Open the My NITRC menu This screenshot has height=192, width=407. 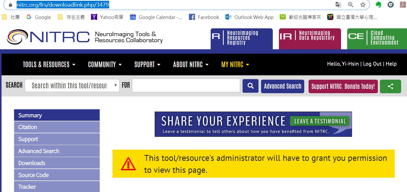(235, 65)
